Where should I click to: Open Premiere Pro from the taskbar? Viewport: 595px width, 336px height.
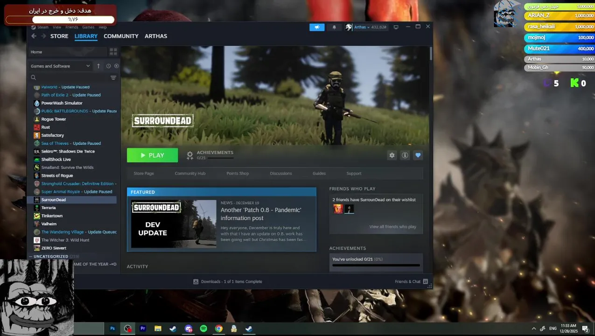[143, 329]
